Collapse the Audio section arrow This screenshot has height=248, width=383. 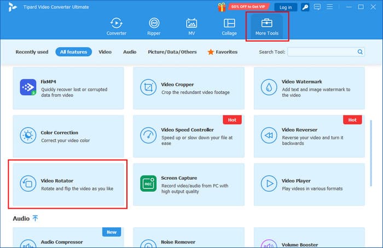click(35, 219)
